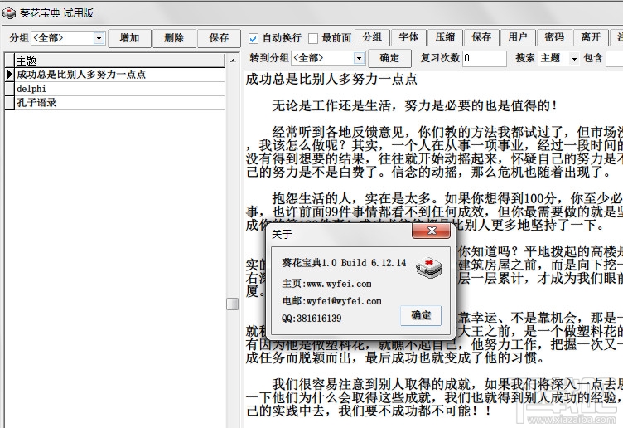Click the QQ:381616139 text

(311, 319)
